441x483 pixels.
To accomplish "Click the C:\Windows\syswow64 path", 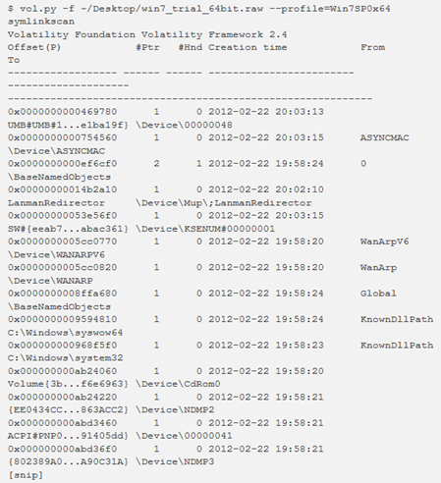I will click(x=65, y=333).
